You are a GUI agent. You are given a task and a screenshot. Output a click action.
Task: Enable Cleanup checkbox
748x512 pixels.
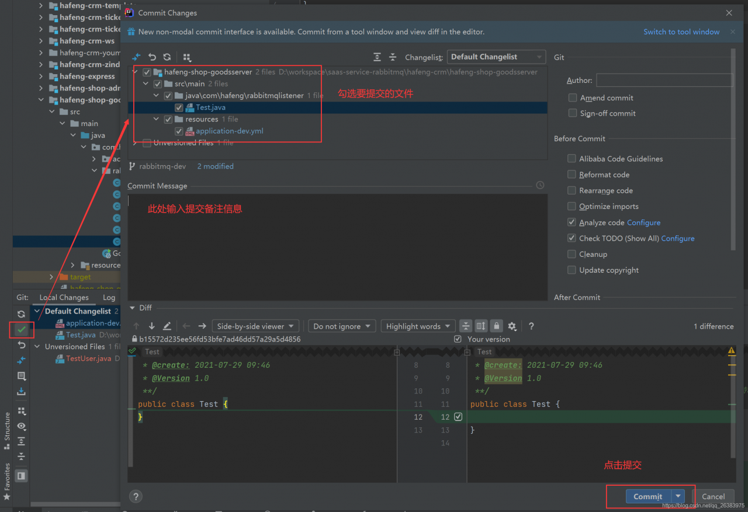[572, 254]
